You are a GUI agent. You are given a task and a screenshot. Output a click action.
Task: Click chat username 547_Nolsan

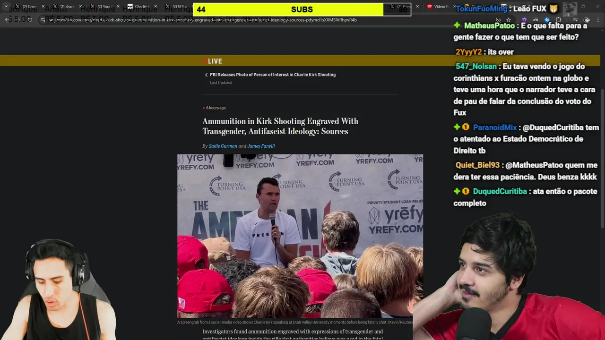point(476,67)
